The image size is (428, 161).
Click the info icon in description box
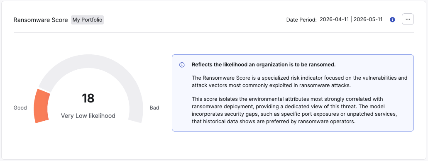point(182,65)
